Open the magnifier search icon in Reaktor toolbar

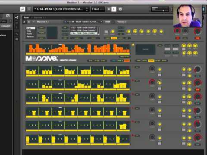22,9
